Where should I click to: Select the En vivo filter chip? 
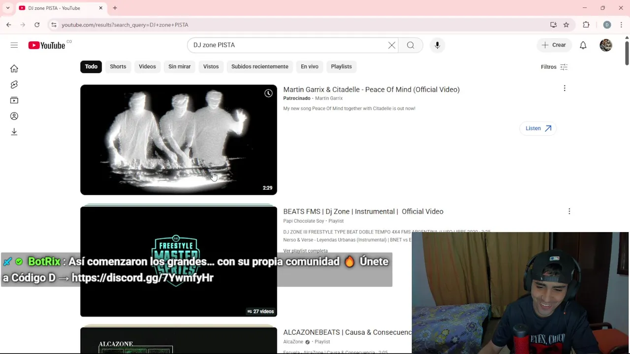tap(310, 67)
